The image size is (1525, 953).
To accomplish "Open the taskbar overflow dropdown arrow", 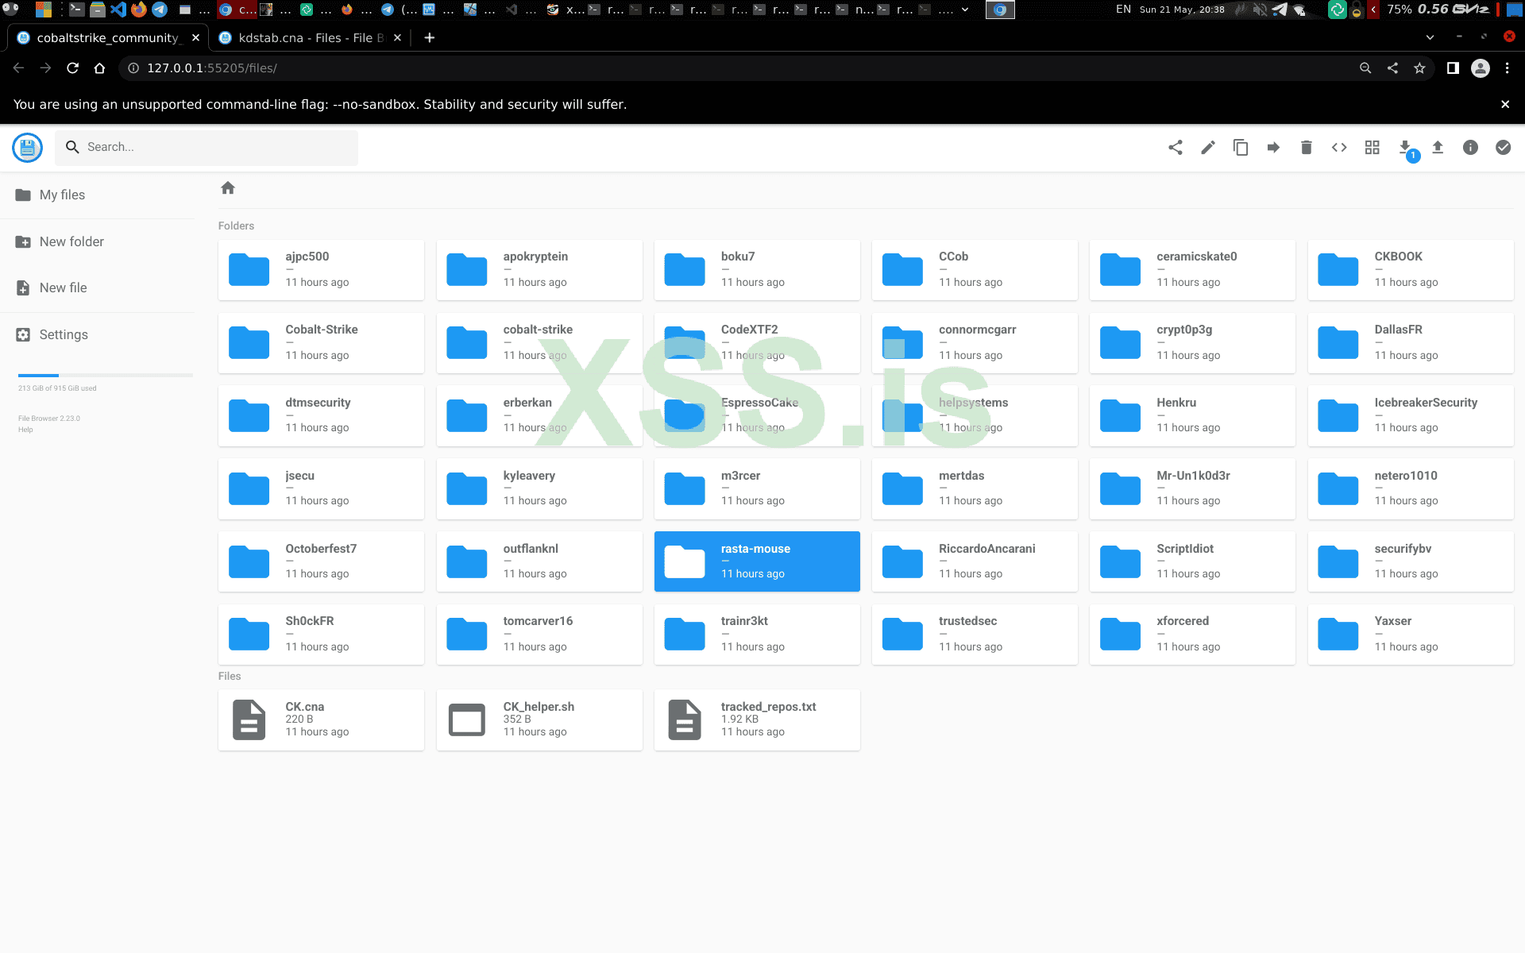I will coord(964,10).
